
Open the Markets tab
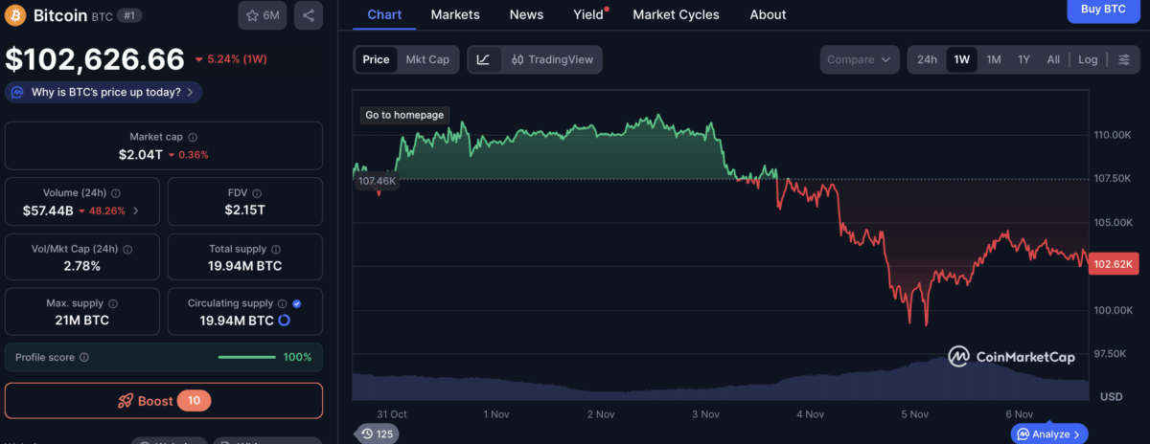point(455,14)
